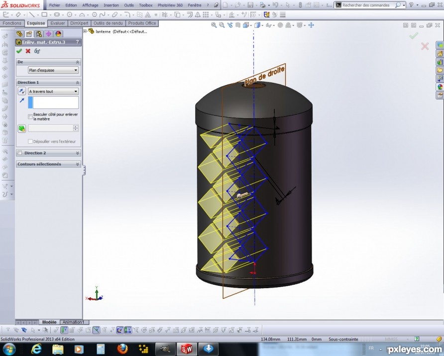Collapse the De section
This screenshot has height=356, width=444.
[x=77, y=62]
